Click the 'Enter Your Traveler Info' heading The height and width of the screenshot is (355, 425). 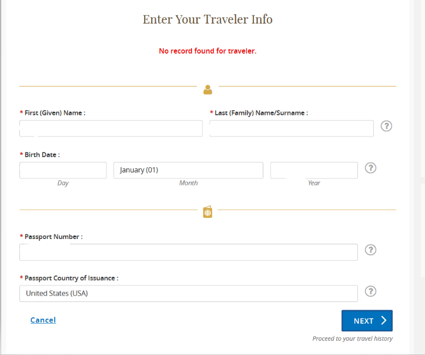point(208,19)
